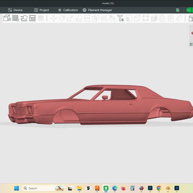
Task: Open Google Chrome from the taskbar
Action: 159,188
